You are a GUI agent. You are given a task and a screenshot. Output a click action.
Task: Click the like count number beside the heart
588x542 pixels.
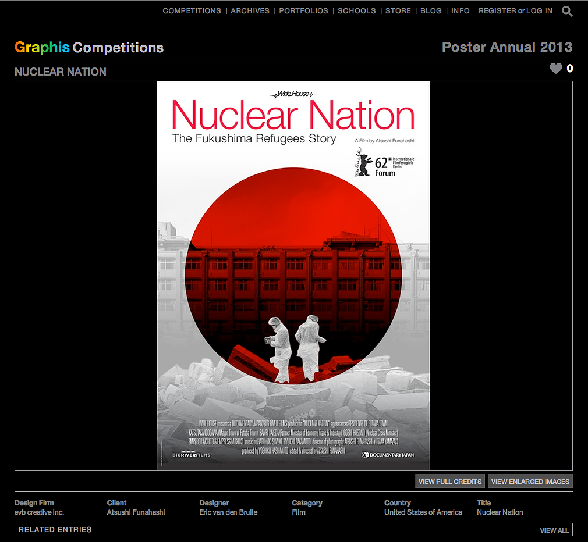[x=569, y=68]
